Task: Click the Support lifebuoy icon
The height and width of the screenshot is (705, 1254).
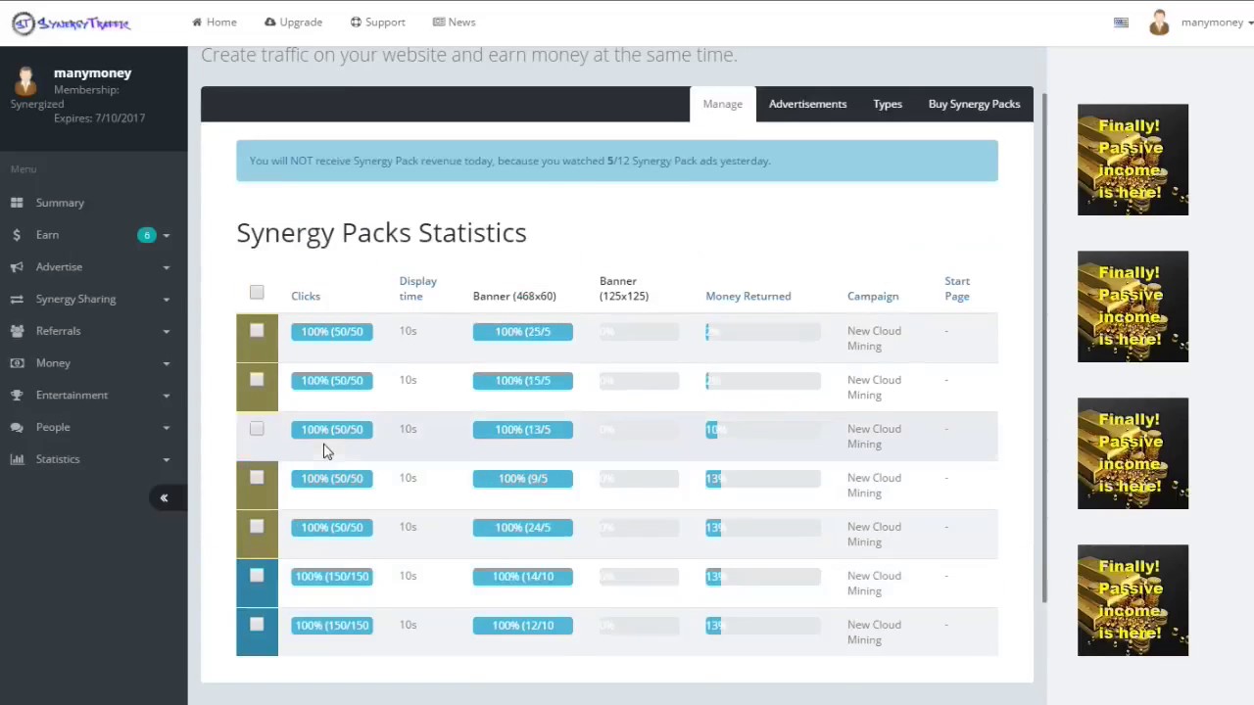Action: click(x=356, y=22)
